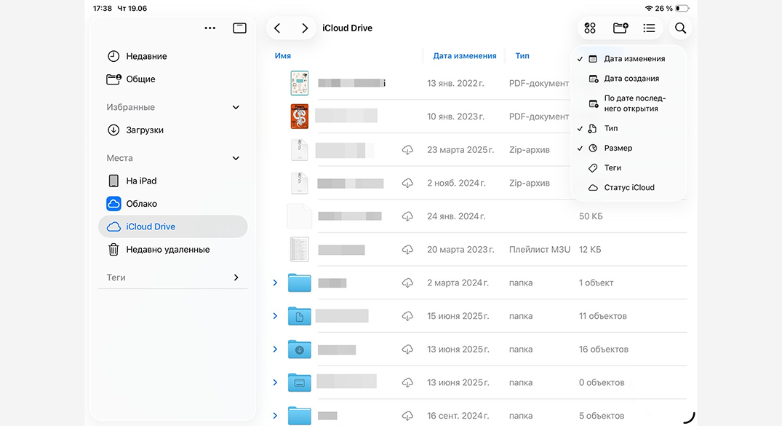Collapse the Места section
The image size is (782, 426).
point(236,158)
